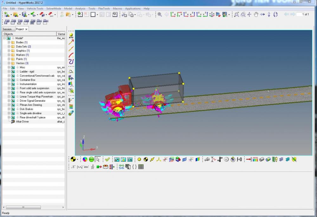Click the Data Sets table grid icon
Viewport: 317px width, 217px height.
(141, 167)
